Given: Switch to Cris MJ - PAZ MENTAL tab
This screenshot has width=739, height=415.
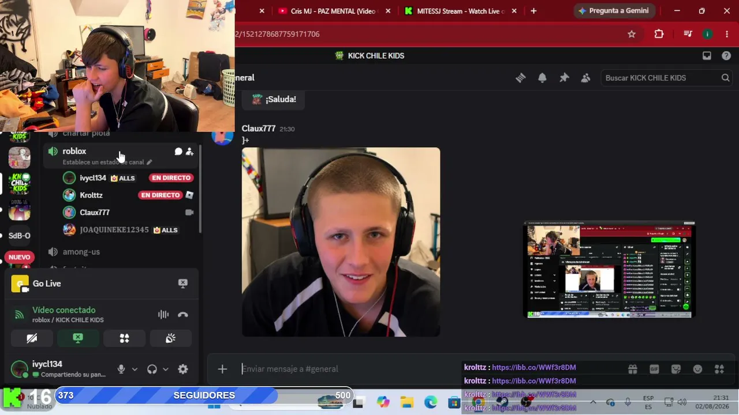Looking at the screenshot, I should [333, 11].
